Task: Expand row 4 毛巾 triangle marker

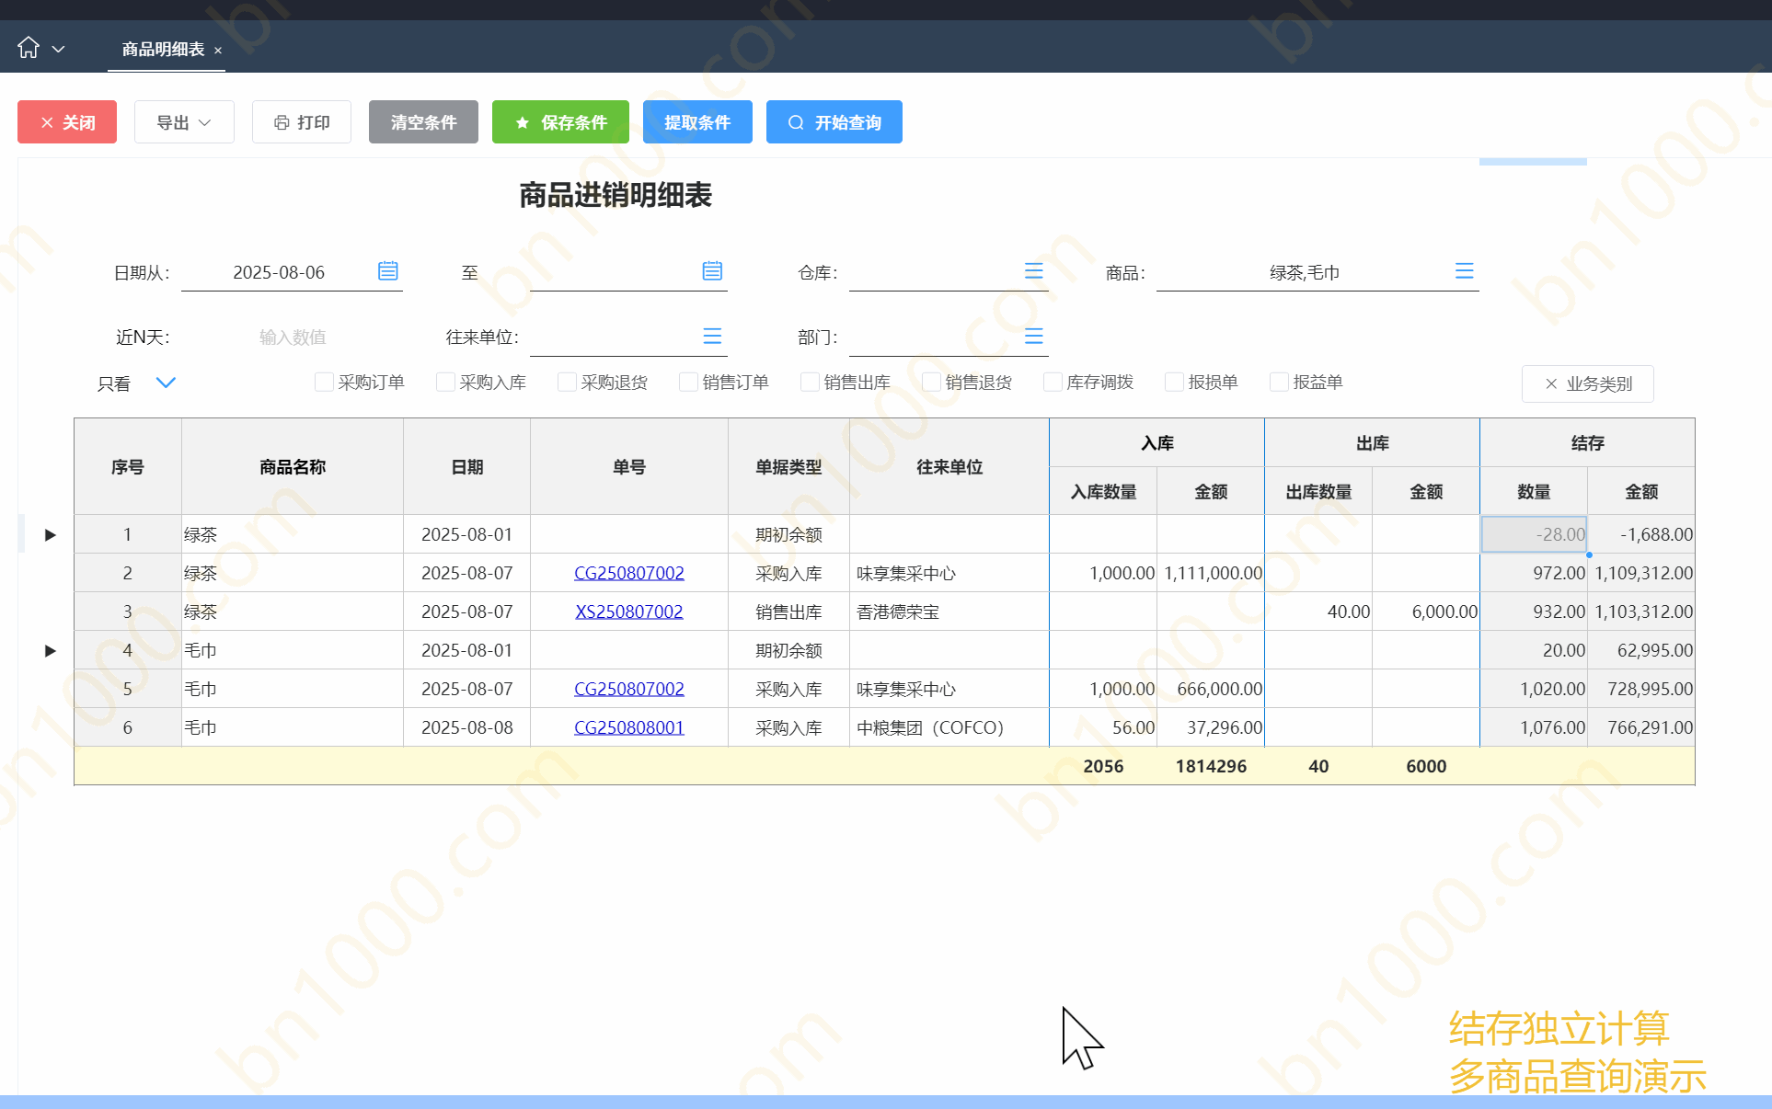Action: click(51, 650)
